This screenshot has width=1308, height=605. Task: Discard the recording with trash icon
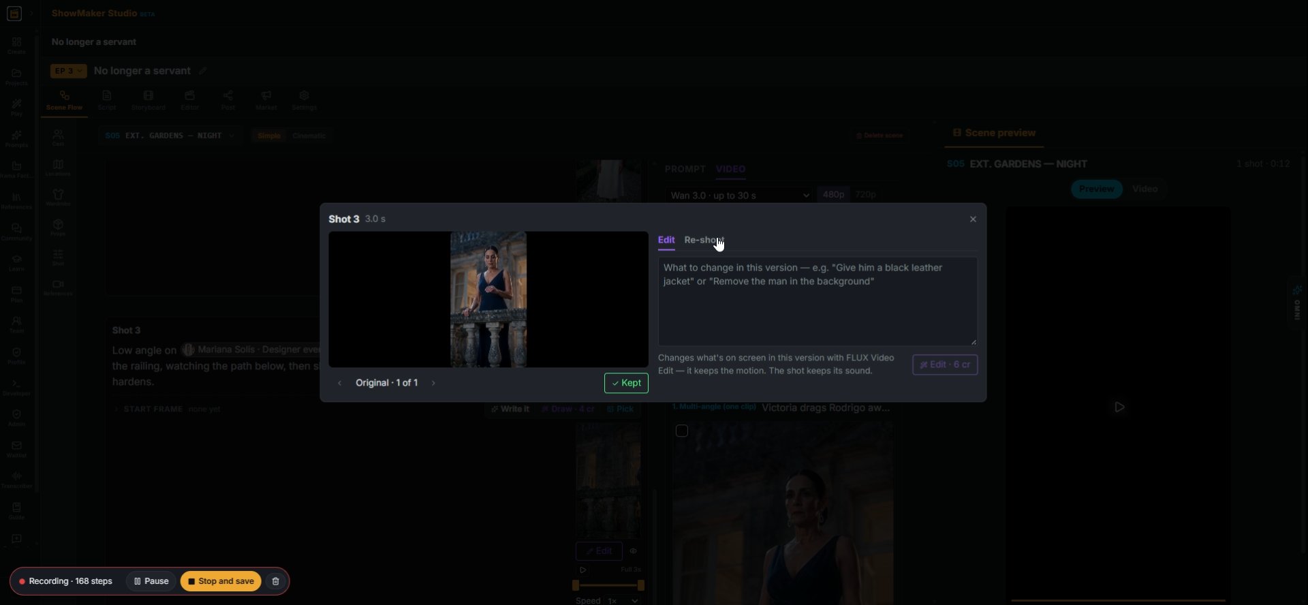(x=275, y=581)
